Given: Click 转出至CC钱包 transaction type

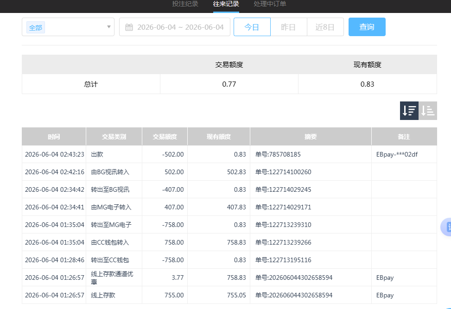Looking at the screenshot, I should pos(110,260).
